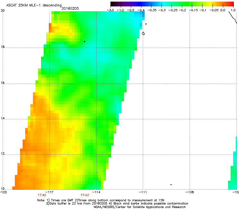The height and width of the screenshot is (209, 239).
Task: Click latitude label 12 on the left axis
Action: (x=3, y=154)
